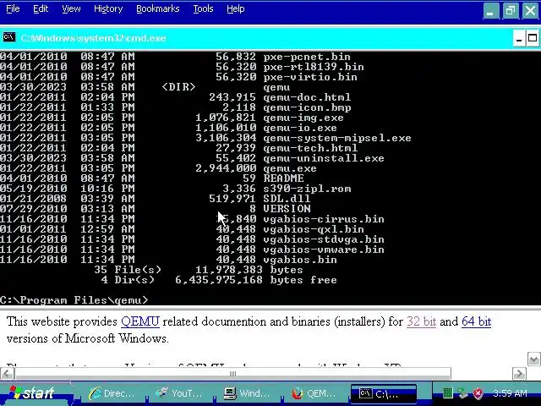Click the red security shield tray icon
Image resolution: width=541 pixels, height=406 pixels.
pyautogui.click(x=478, y=392)
